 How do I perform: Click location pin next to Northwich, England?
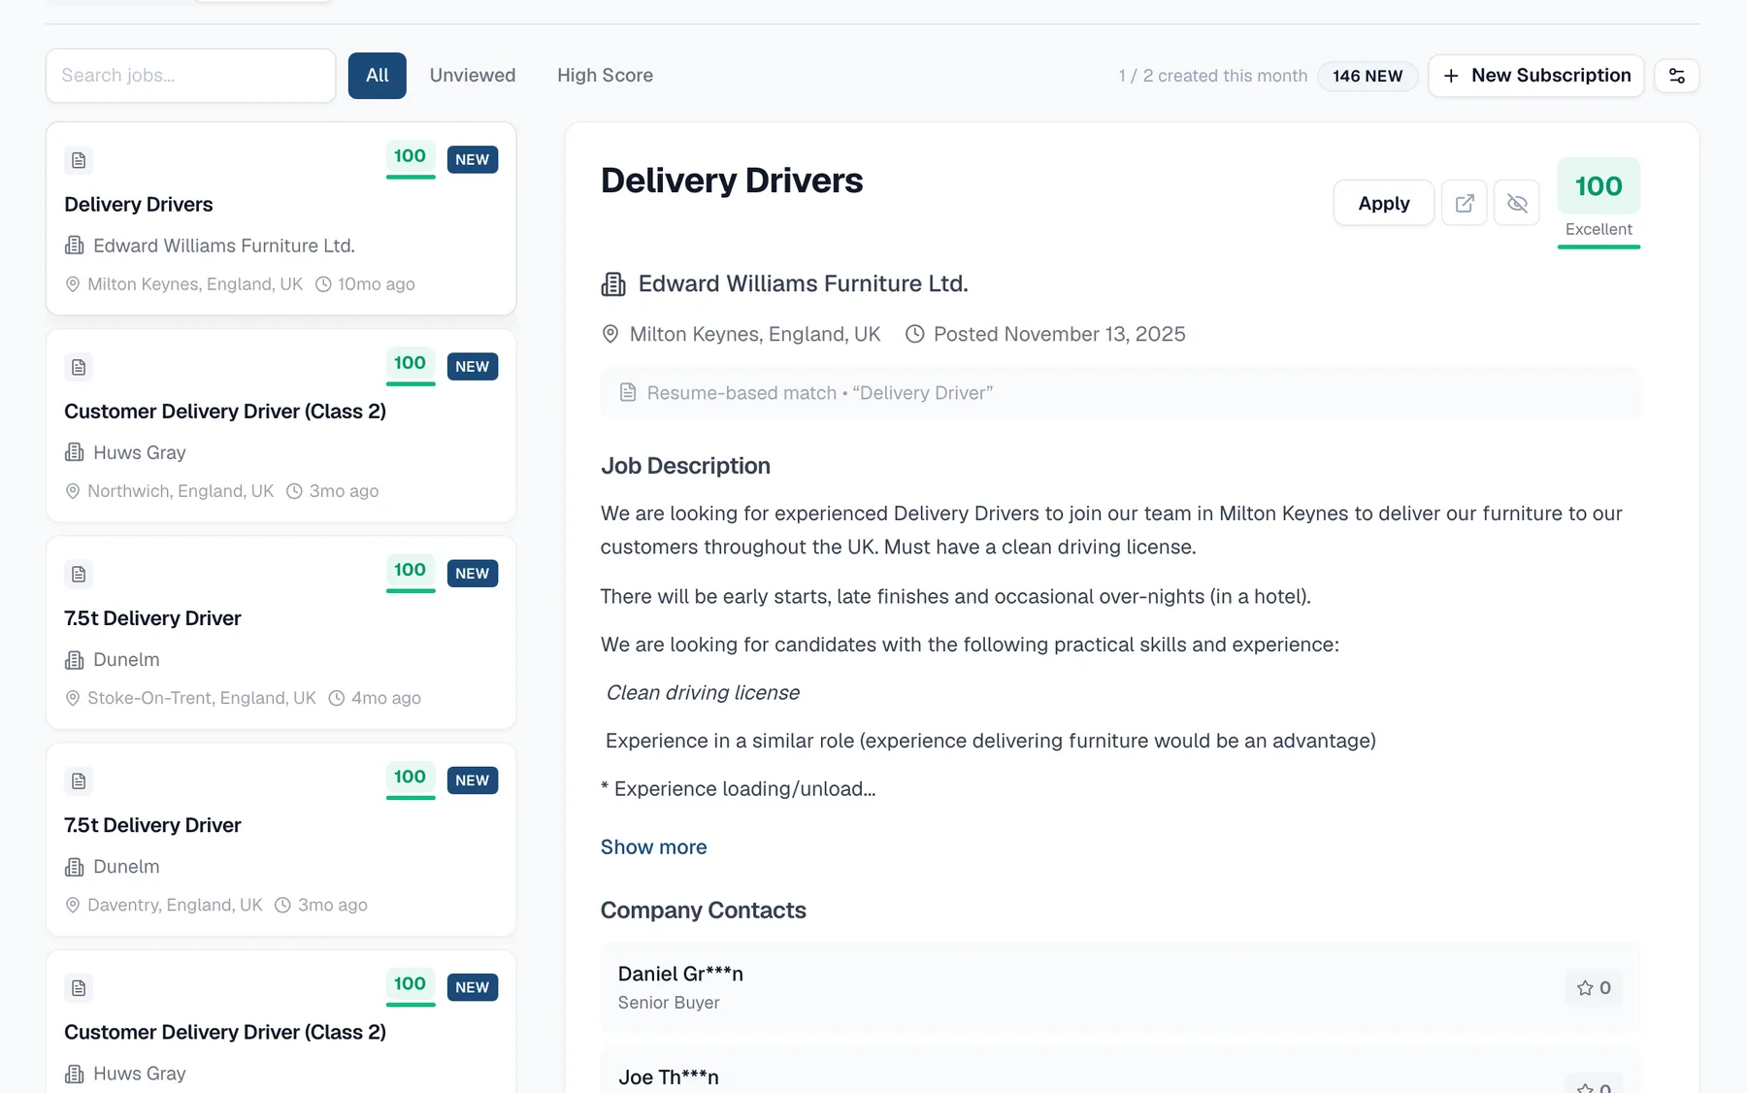(x=73, y=491)
